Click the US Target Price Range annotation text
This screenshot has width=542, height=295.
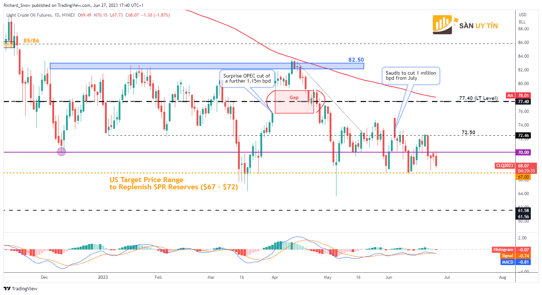point(146,180)
